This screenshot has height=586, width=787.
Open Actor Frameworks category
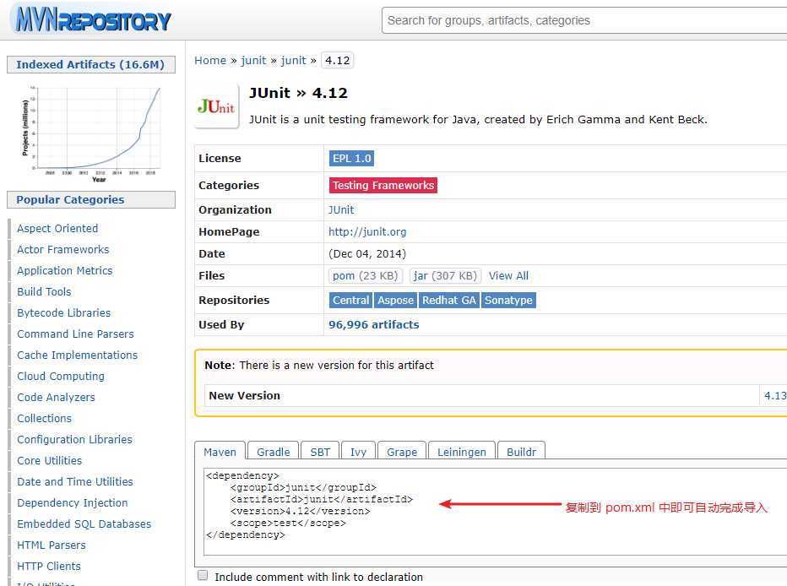click(63, 249)
